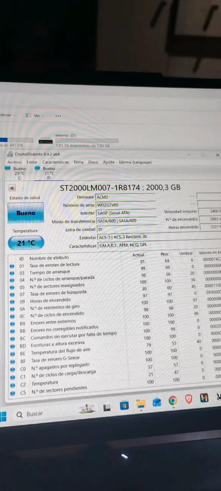
Task: Select status dot of attribute 01 row
Action: click(12, 266)
